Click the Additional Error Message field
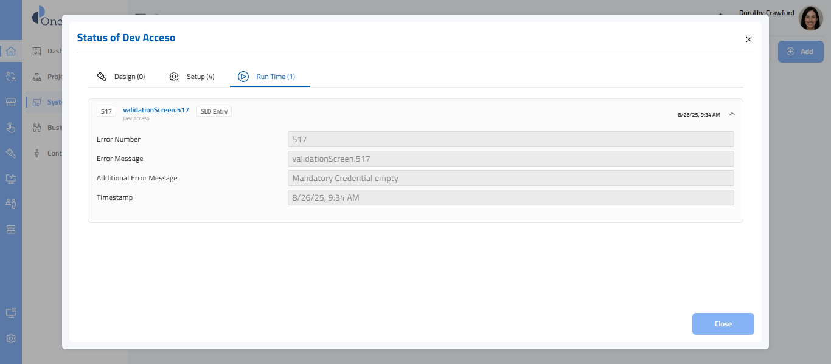The height and width of the screenshot is (364, 831). (x=510, y=178)
